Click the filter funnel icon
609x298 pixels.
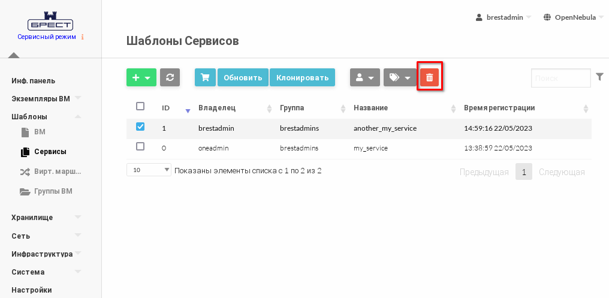point(599,77)
